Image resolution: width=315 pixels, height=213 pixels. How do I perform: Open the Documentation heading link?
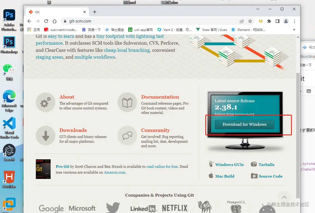pyautogui.click(x=160, y=97)
